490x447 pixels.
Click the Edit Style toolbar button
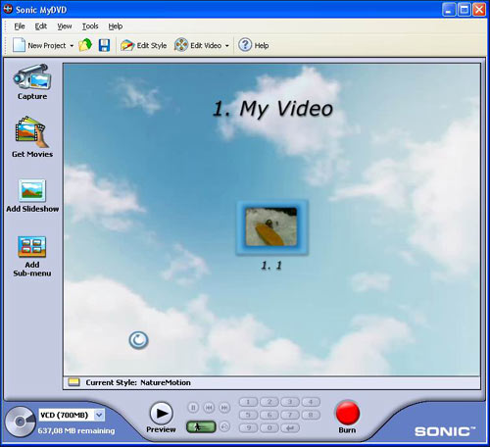point(143,45)
